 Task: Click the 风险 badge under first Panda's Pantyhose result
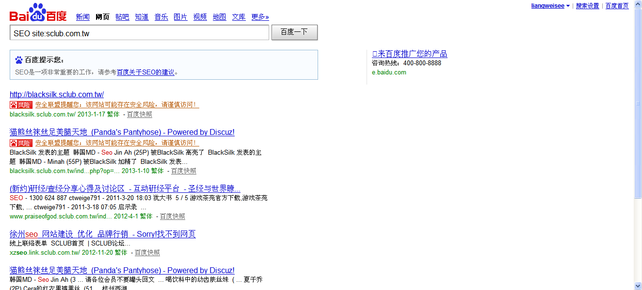tap(21, 143)
